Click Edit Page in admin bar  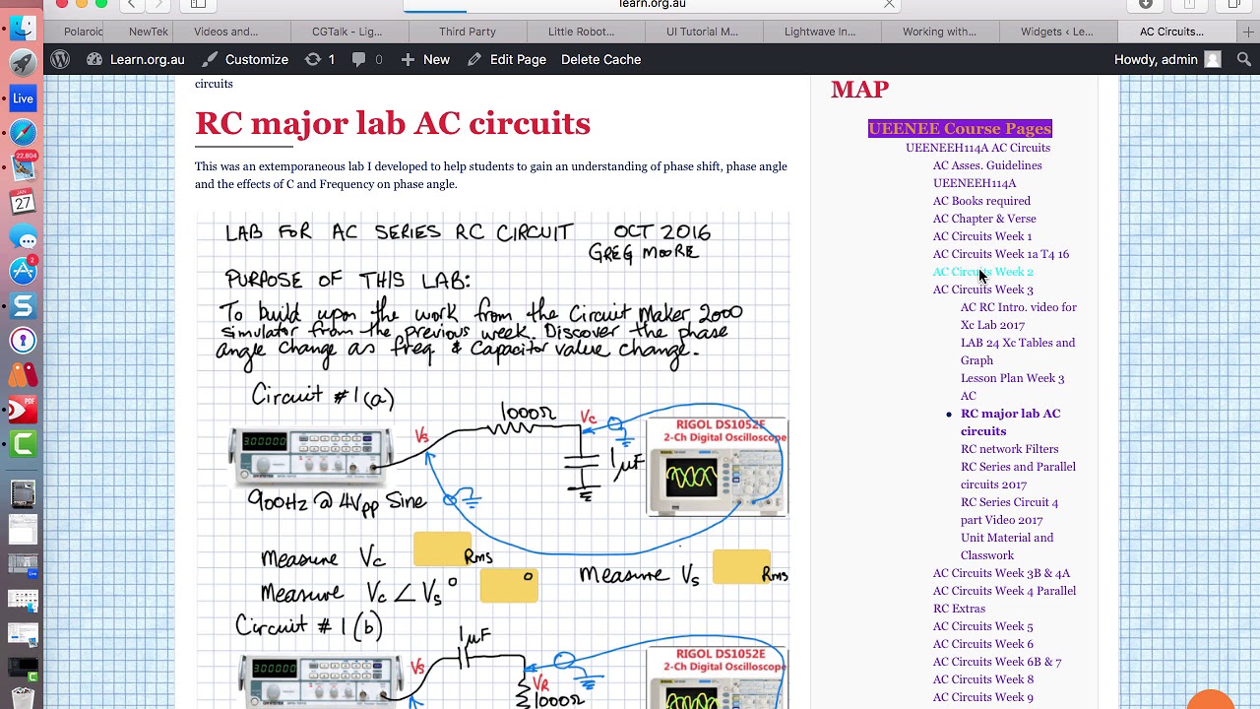point(507,59)
